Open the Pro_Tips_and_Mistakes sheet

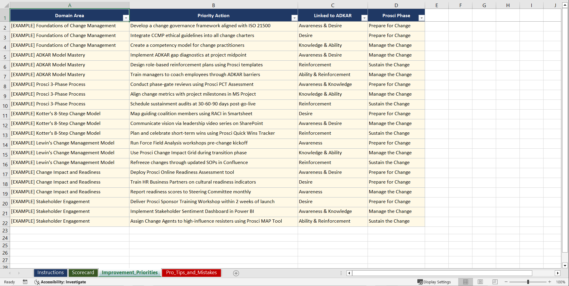pyautogui.click(x=191, y=273)
